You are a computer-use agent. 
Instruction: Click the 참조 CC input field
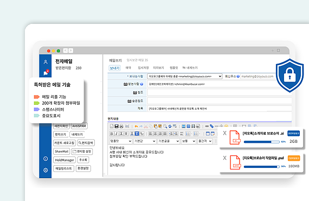219,92
